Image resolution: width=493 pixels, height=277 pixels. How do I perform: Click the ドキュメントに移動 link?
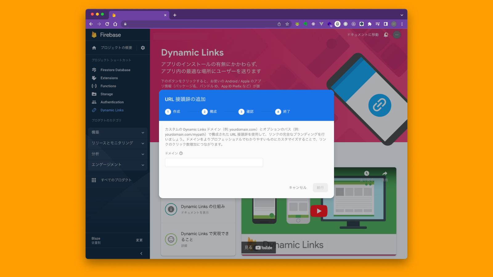pos(363,35)
